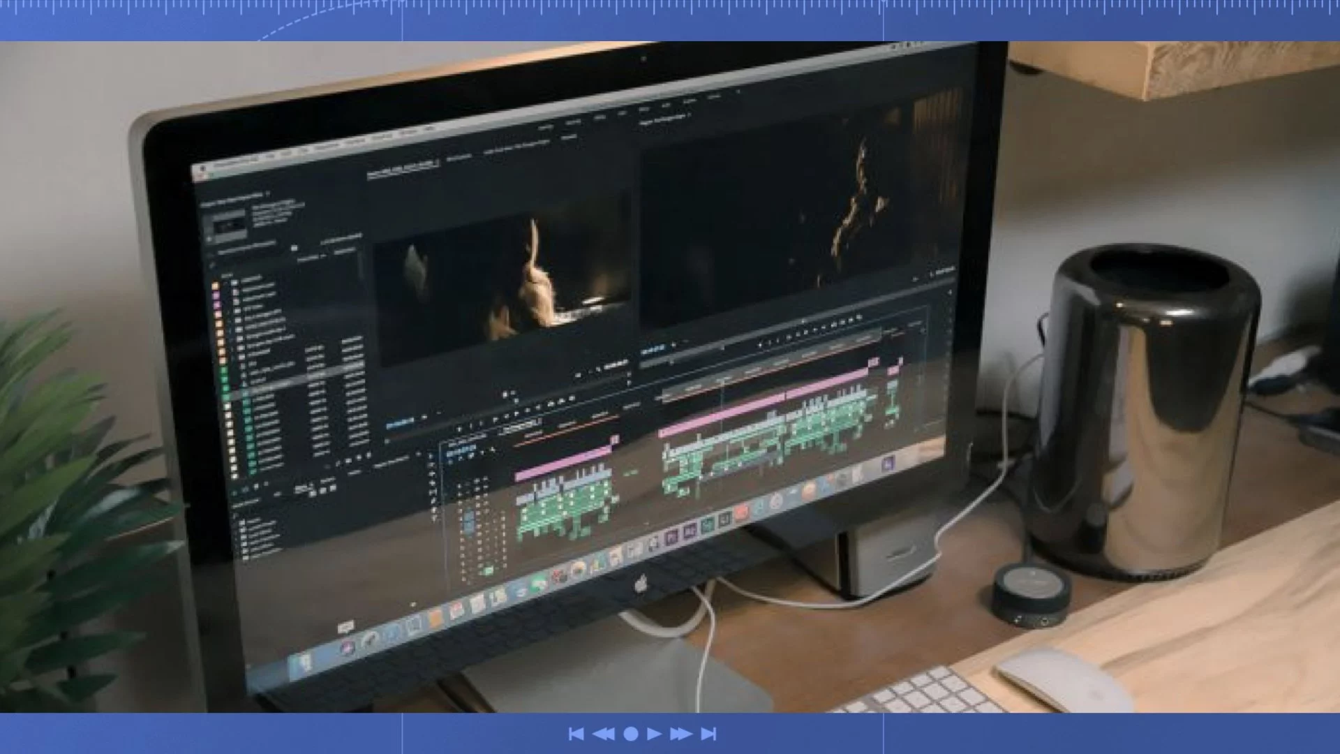Click the pink label swatch in the Project list
The height and width of the screenshot is (754, 1340).
pyautogui.click(x=216, y=295)
